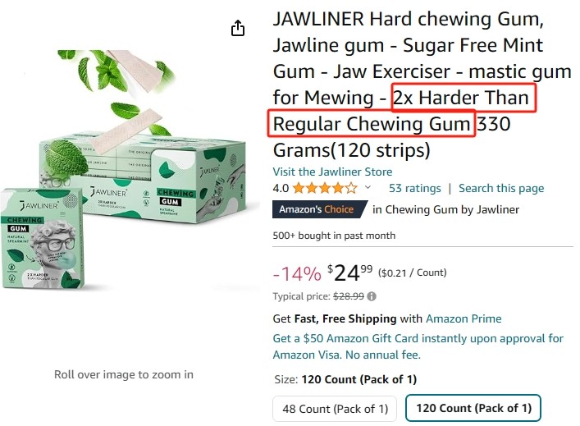Open the 53 ratings link

pos(414,188)
